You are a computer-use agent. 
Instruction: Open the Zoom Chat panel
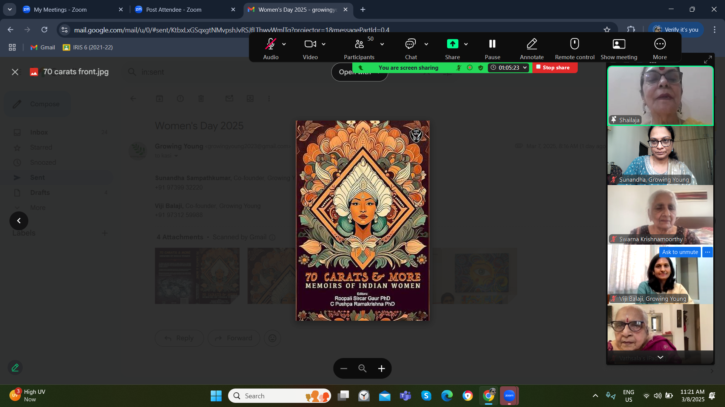tap(410, 44)
